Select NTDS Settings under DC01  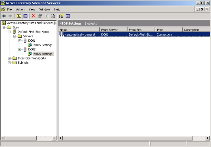coord(43,45)
